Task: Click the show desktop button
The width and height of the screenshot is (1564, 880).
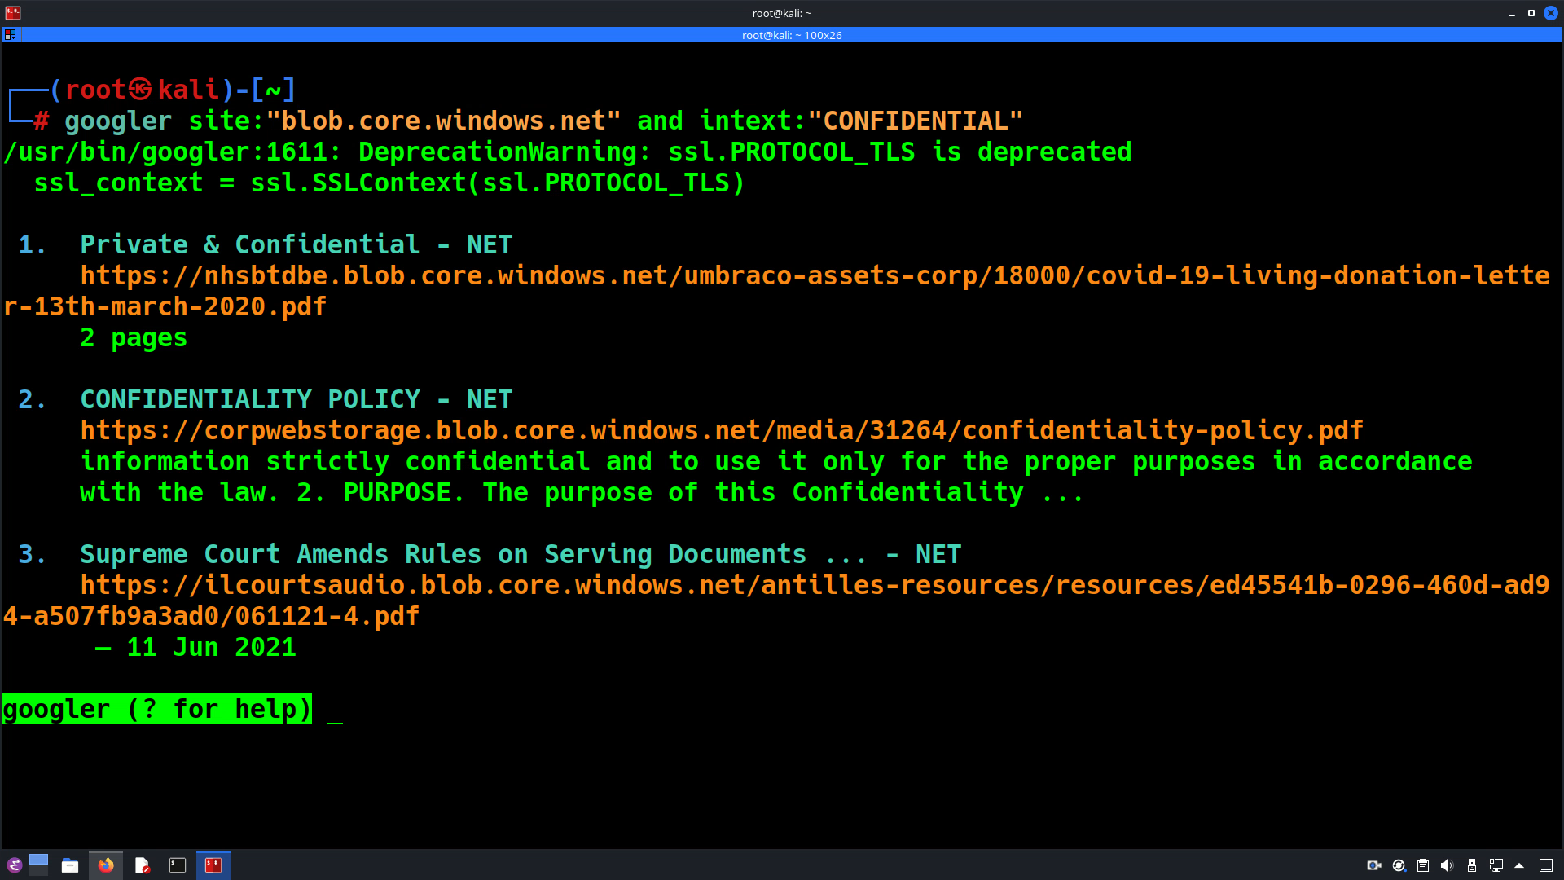Action: (1545, 865)
